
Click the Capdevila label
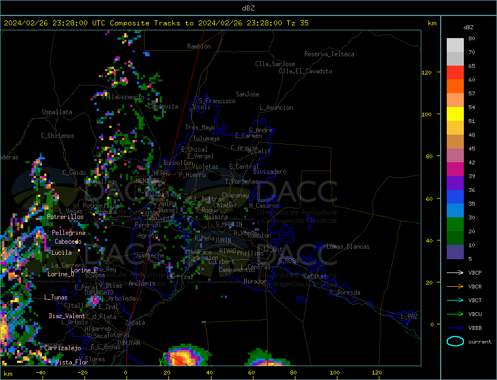[x=163, y=106]
